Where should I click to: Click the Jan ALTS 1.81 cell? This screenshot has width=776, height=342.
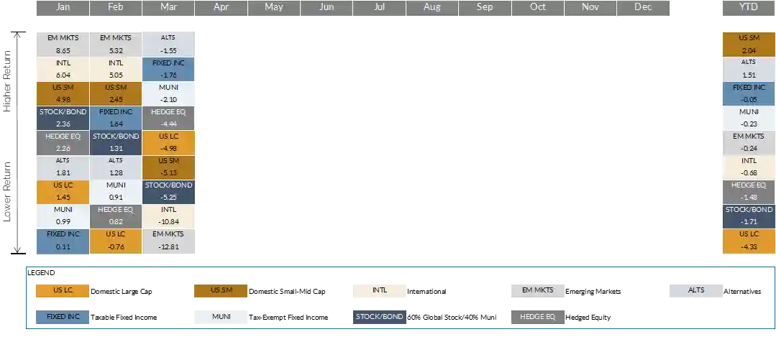[x=63, y=167]
